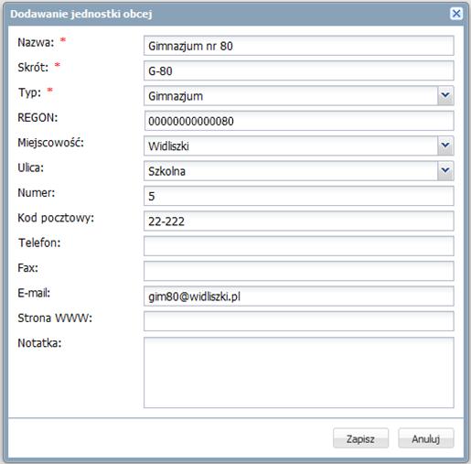
Task: Focus the Nazwa field with Gimnazjum nr 80
Action: (299, 46)
